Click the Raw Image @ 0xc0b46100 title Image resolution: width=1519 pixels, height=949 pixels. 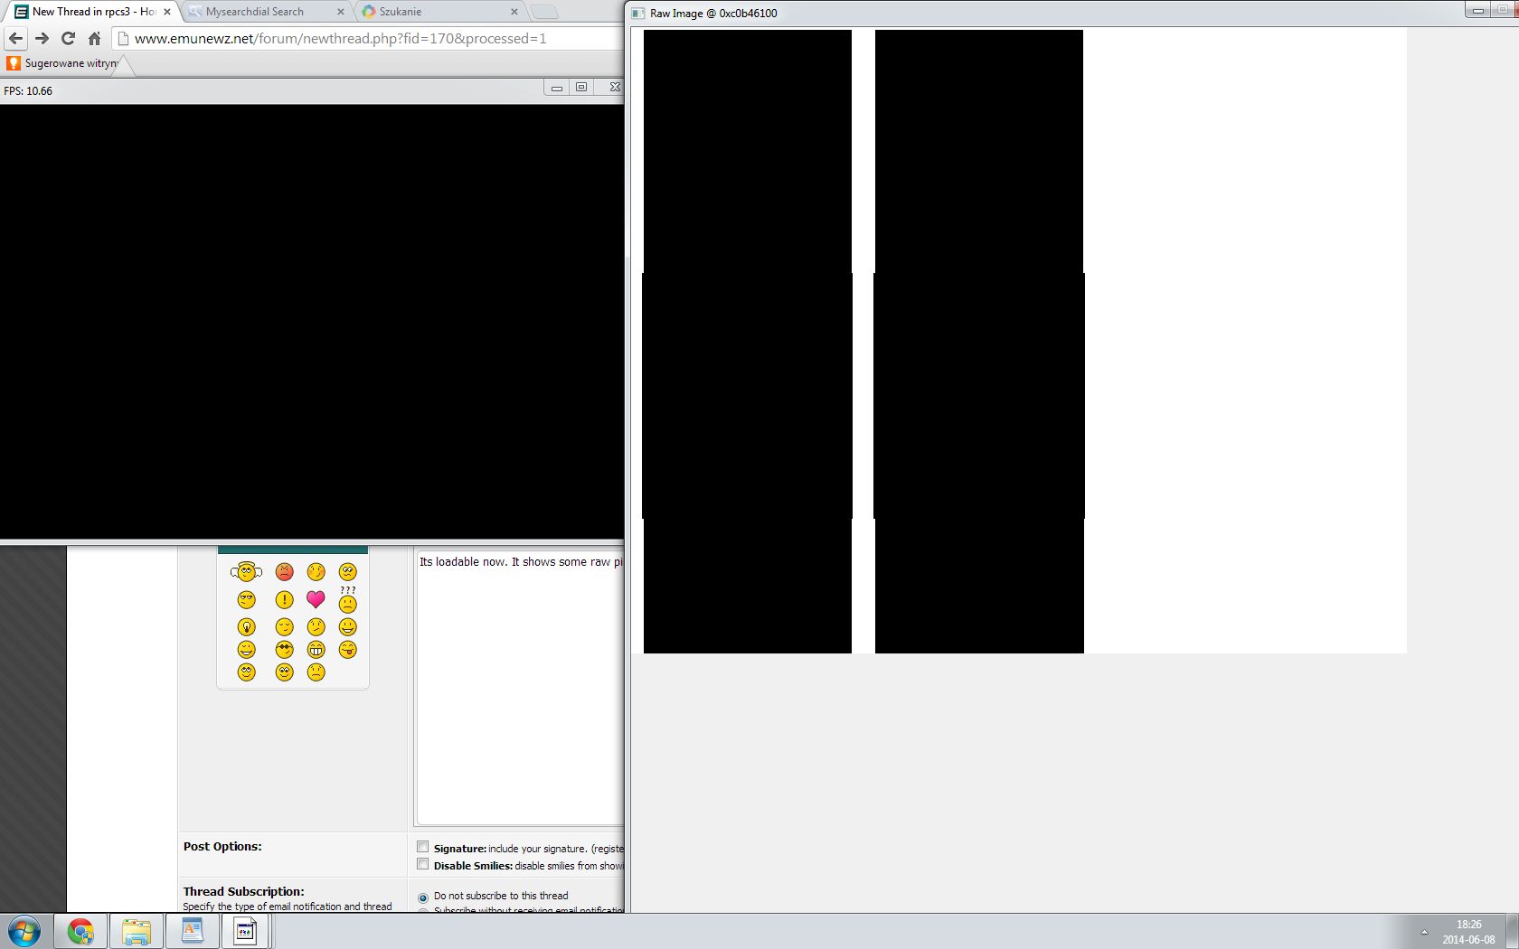713,14
